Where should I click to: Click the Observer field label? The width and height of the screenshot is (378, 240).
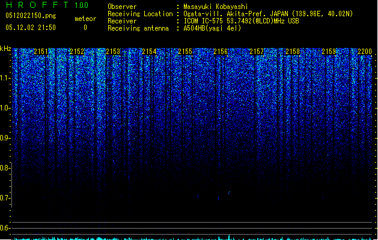click(x=122, y=7)
